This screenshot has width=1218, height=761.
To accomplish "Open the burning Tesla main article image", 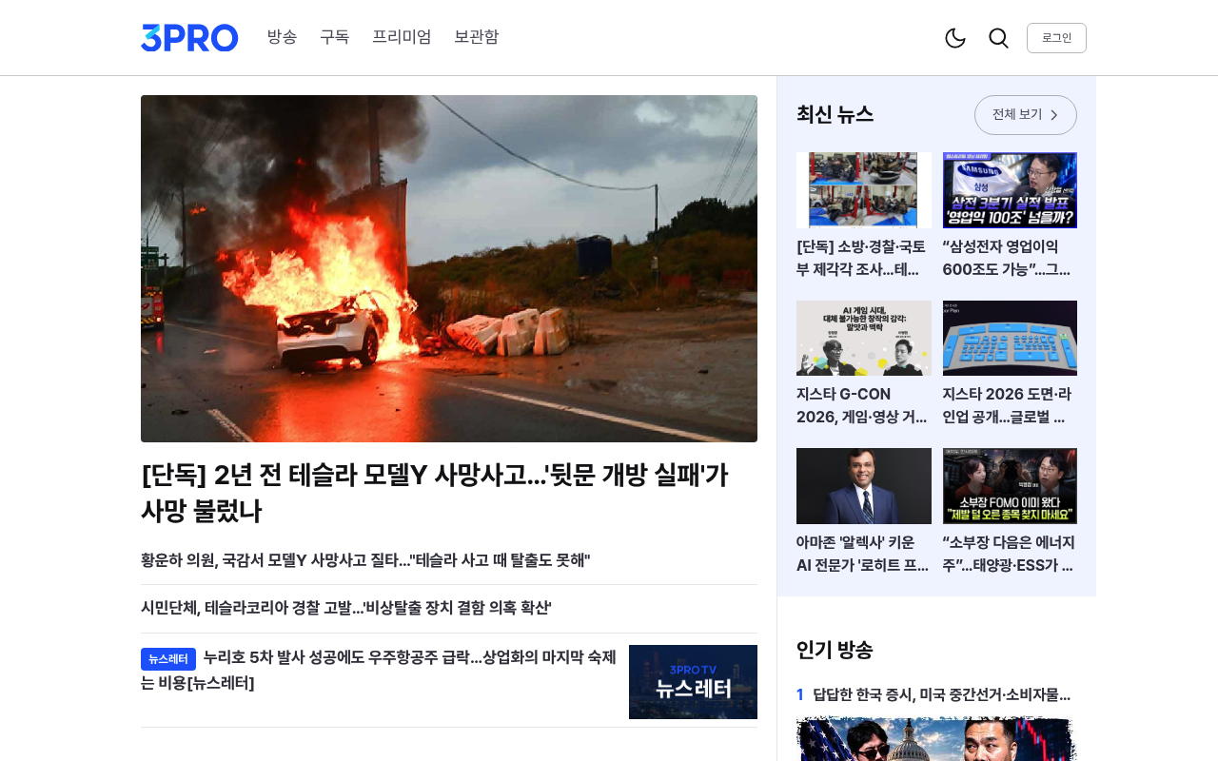I will click(449, 268).
